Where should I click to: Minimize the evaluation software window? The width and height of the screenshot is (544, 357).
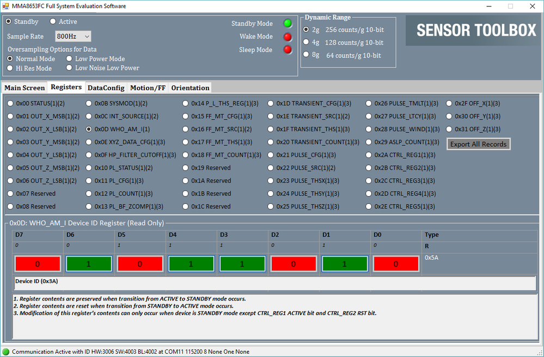tap(489, 6)
